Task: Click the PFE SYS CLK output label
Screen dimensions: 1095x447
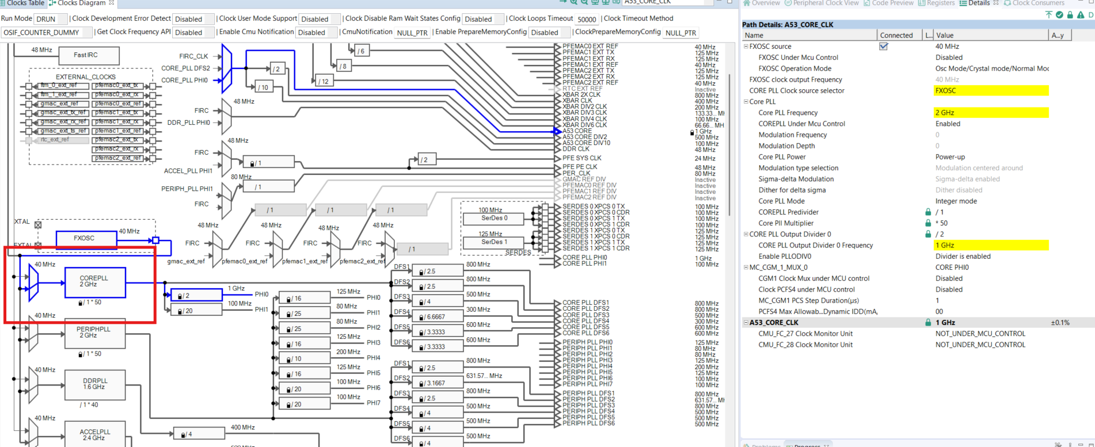Action: click(581, 158)
